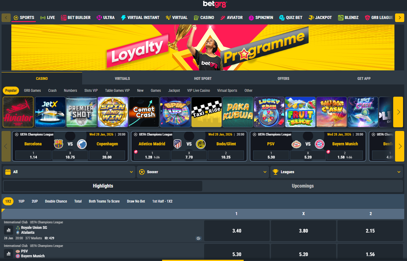
Task: Launch the Spin Up game
Action: (175, 112)
